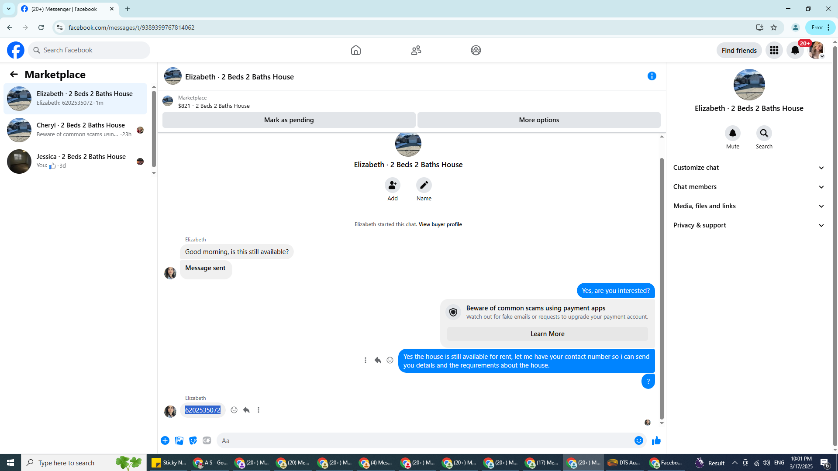This screenshot has width=838, height=471.
Task: Show hidden system tray icons
Action: click(735, 463)
